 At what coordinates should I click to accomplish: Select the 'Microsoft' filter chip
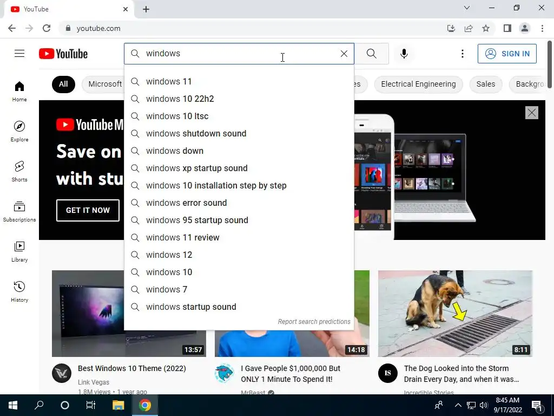pos(103,84)
